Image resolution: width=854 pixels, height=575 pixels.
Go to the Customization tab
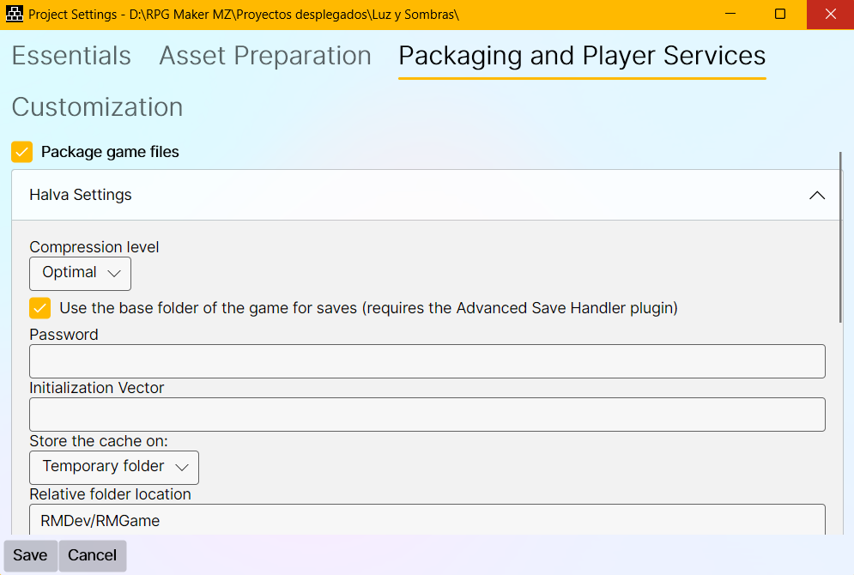coord(97,107)
